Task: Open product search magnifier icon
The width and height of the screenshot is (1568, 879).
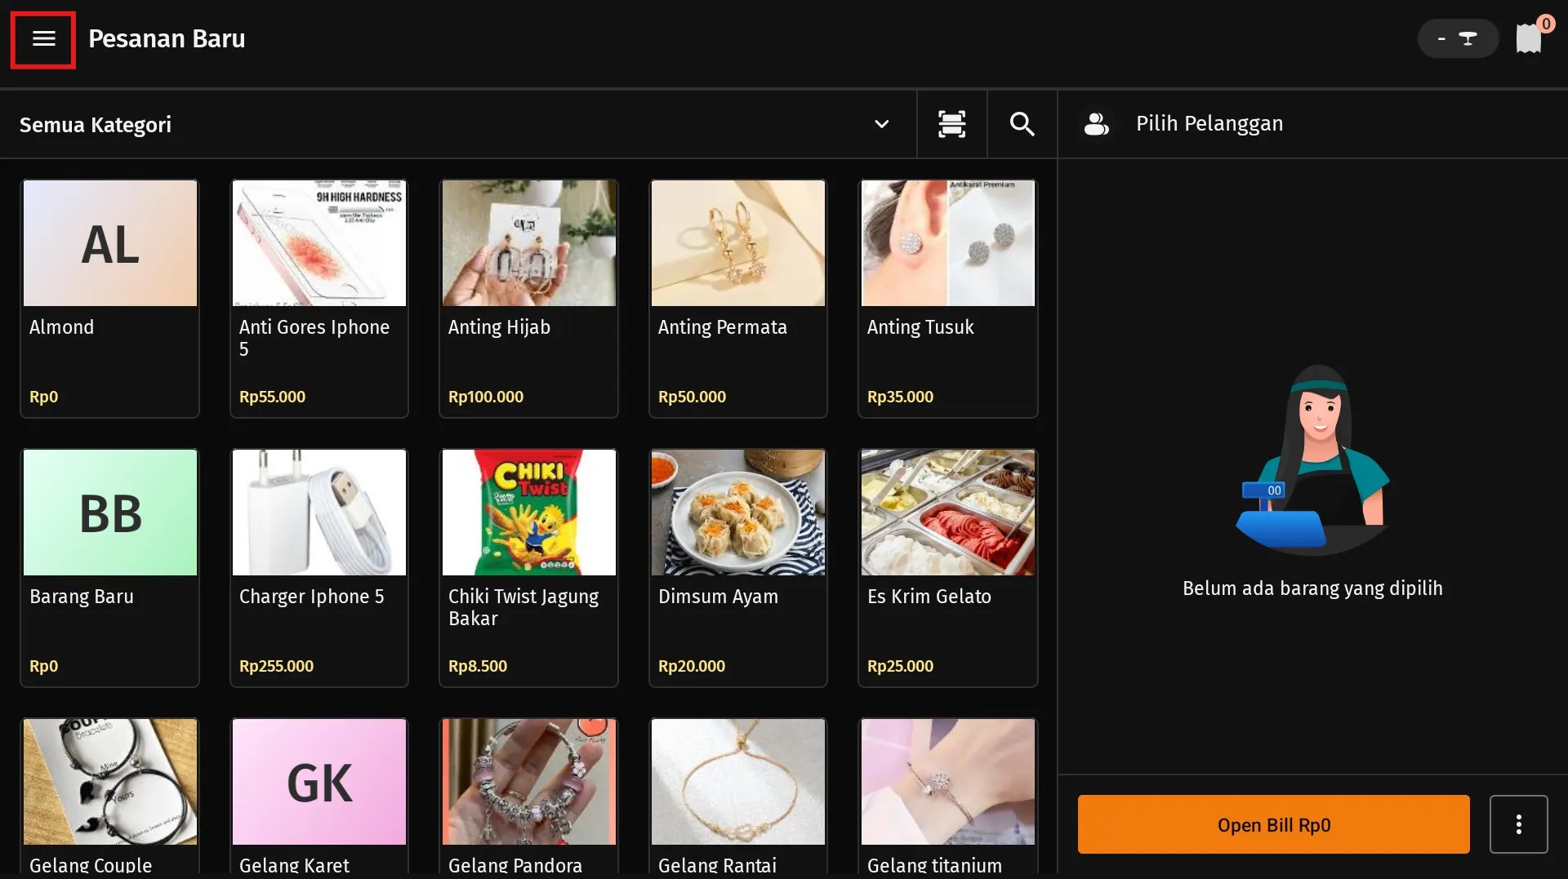Action: coord(1022,124)
